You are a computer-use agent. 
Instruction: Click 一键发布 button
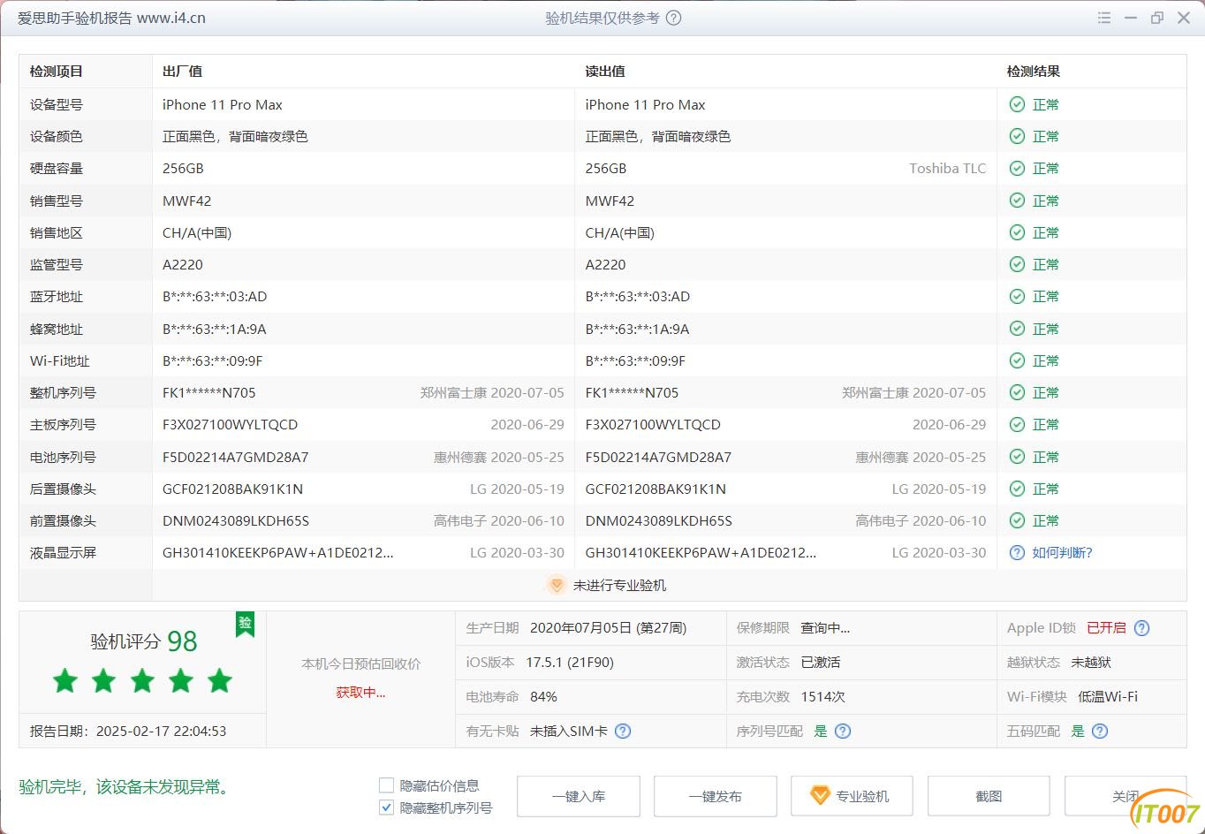tap(716, 796)
